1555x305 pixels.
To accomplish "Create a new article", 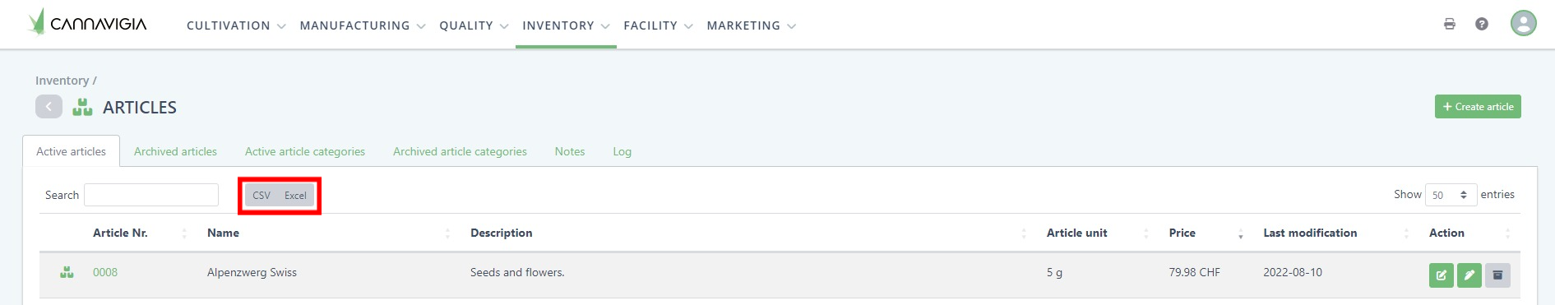I will point(1478,107).
